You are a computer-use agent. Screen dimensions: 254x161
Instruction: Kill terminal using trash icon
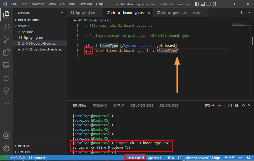tap(236, 105)
